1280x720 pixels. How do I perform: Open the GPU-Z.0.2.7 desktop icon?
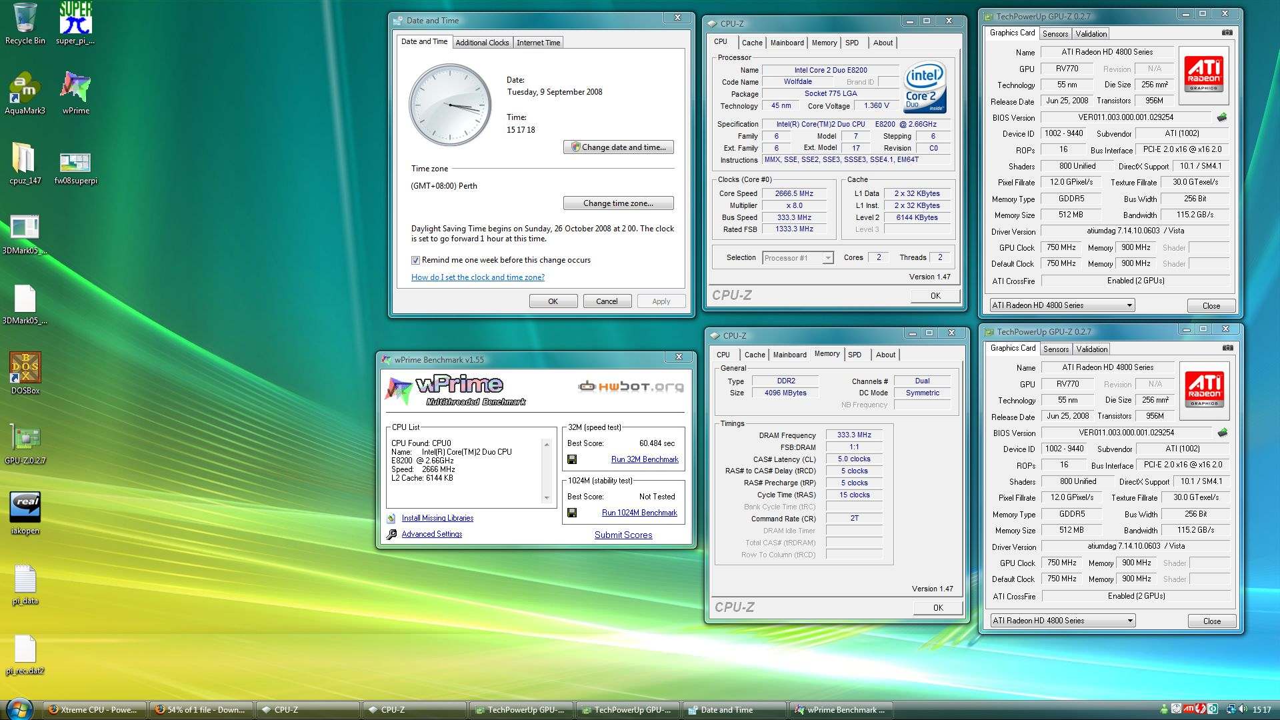25,444
